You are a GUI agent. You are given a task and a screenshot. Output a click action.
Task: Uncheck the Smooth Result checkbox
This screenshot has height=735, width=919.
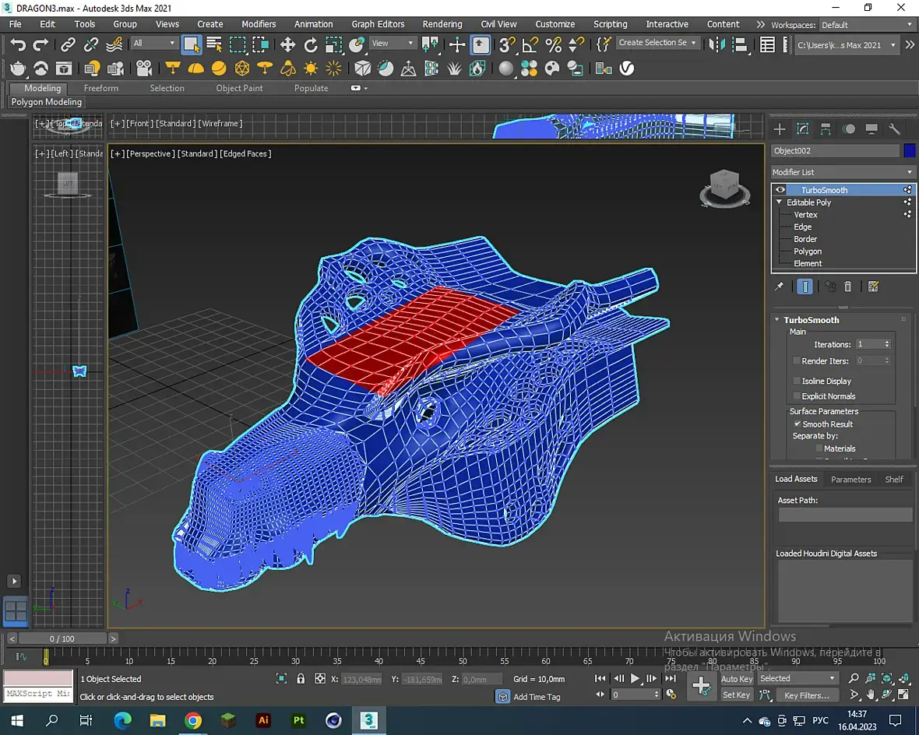[x=797, y=424]
